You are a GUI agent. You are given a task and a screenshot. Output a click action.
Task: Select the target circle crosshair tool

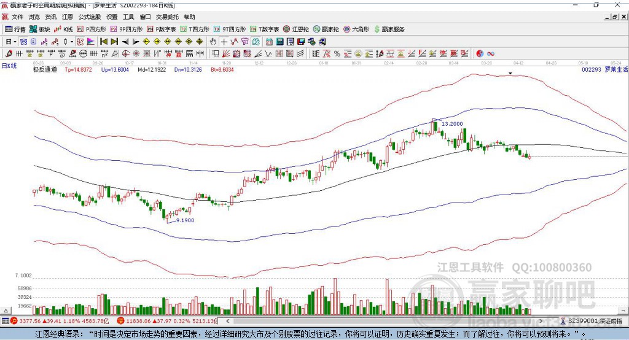[125, 54]
